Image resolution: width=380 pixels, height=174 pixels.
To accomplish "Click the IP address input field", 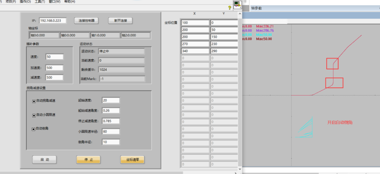I will pos(52,21).
